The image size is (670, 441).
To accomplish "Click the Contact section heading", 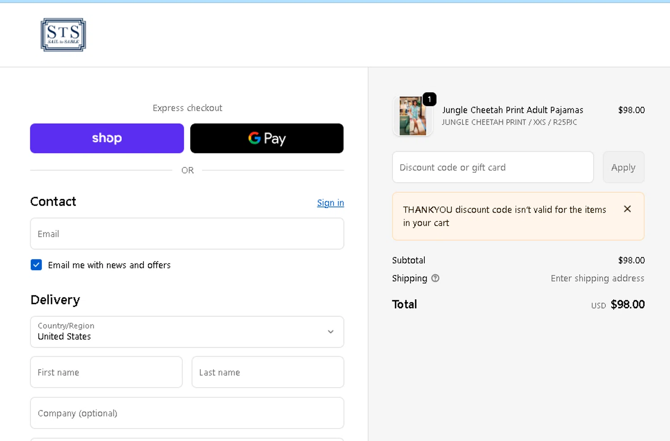I will (53, 202).
